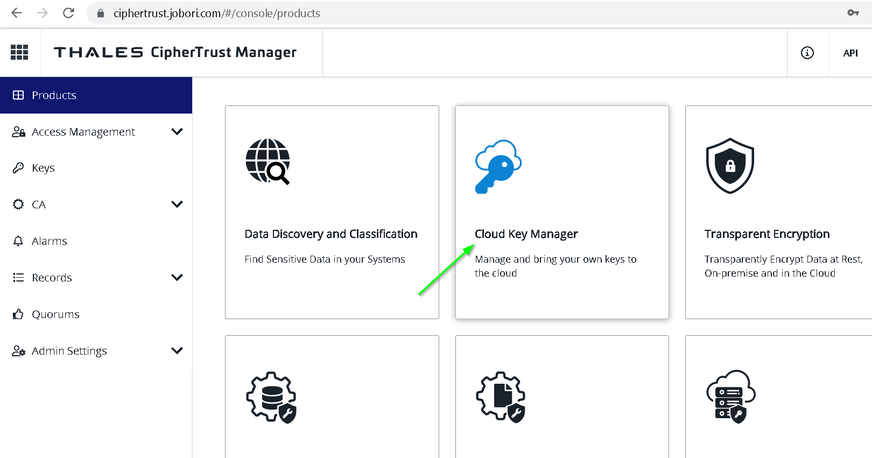Click the browser forward arrow
Image resolution: width=872 pixels, height=458 pixels.
(x=43, y=13)
